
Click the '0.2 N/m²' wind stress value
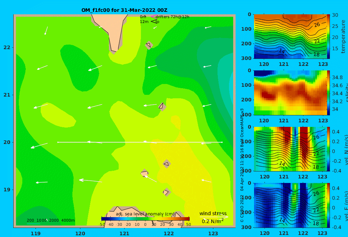pyautogui.click(x=213, y=221)
